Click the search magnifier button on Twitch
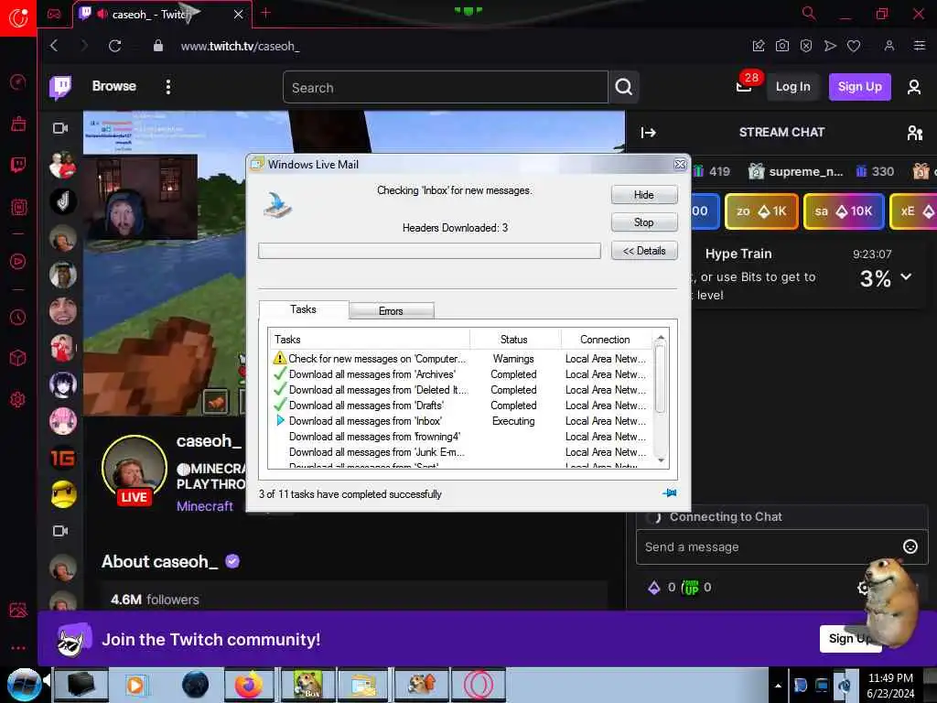Screen dimensions: 937x703 click(x=624, y=87)
